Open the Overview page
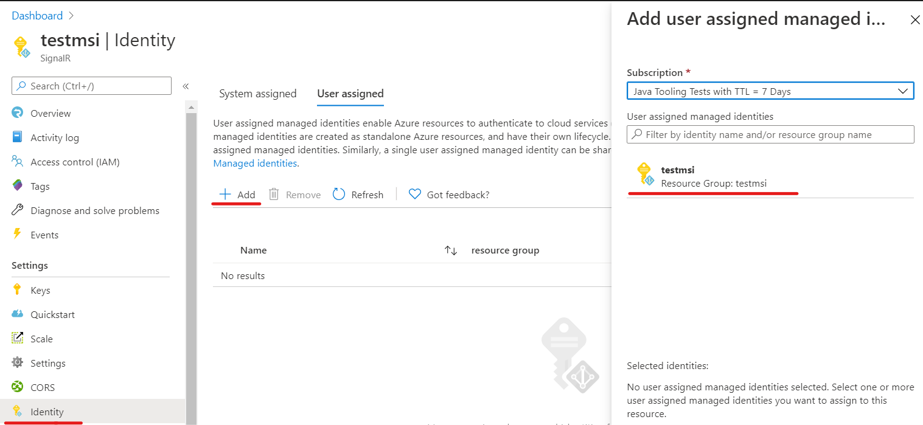Image resolution: width=923 pixels, height=425 pixels. pyautogui.click(x=51, y=112)
